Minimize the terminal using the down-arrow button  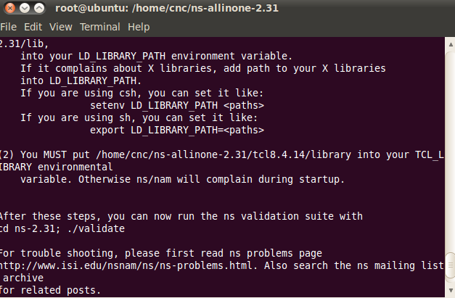coord(25,8)
